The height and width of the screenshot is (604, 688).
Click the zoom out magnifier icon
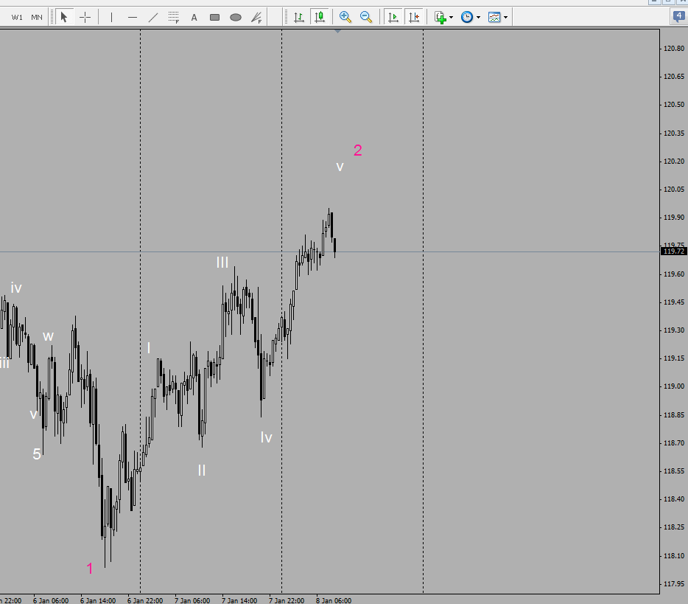pyautogui.click(x=365, y=17)
